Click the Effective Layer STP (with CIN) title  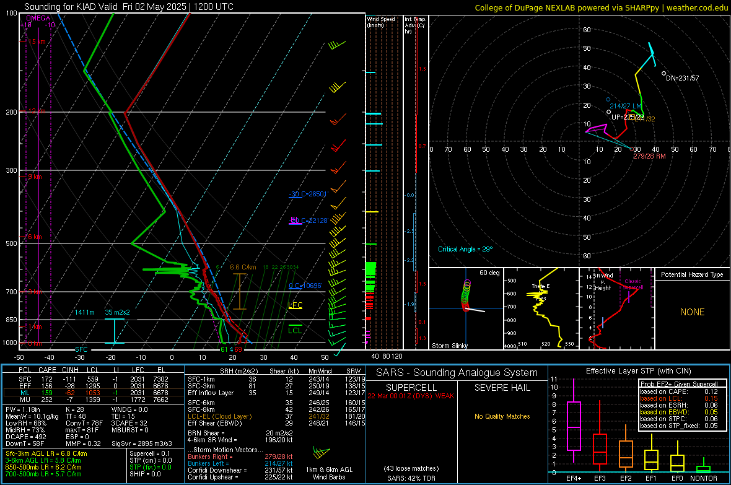[x=638, y=371]
